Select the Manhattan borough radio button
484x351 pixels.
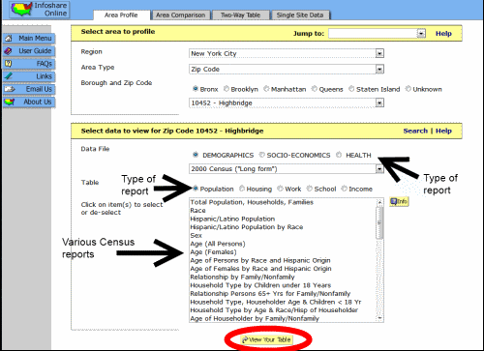point(266,89)
